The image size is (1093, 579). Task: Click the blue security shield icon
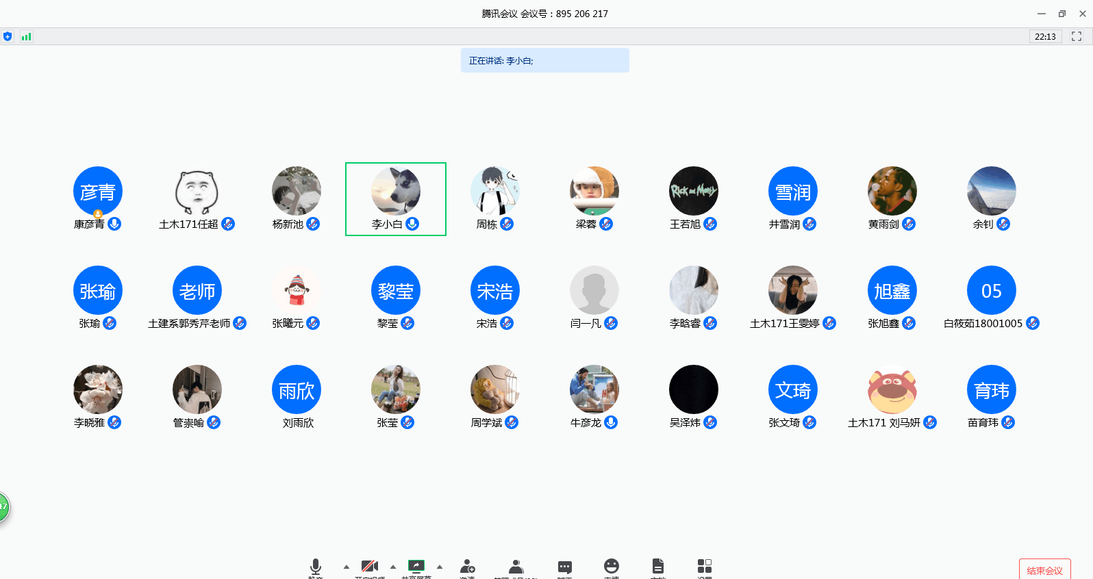pyautogui.click(x=8, y=36)
